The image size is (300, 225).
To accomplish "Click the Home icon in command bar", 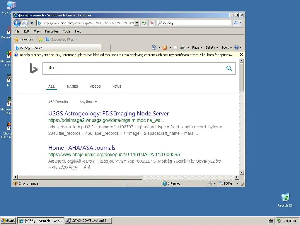I will click(154, 47).
